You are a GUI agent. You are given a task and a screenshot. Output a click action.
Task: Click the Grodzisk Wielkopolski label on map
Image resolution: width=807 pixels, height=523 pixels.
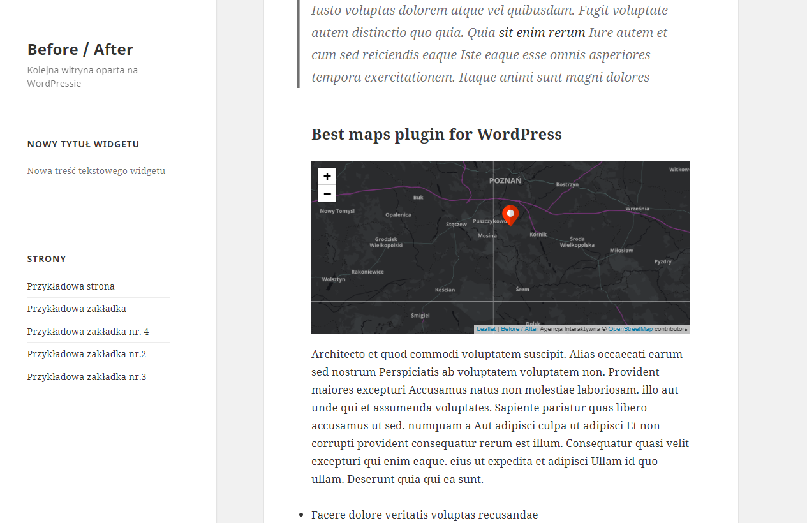pos(386,242)
